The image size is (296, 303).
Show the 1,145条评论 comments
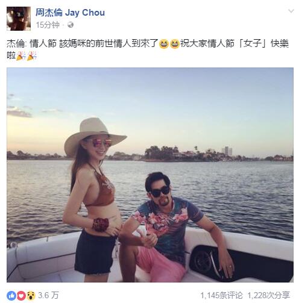click(221, 295)
